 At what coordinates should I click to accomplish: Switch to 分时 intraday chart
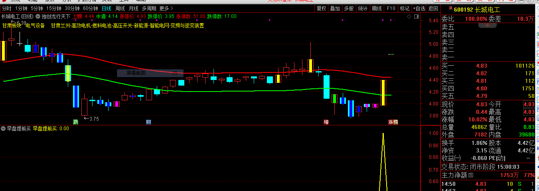(7, 8)
